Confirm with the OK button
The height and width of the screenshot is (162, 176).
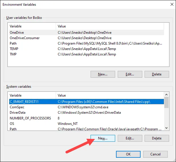(128, 154)
